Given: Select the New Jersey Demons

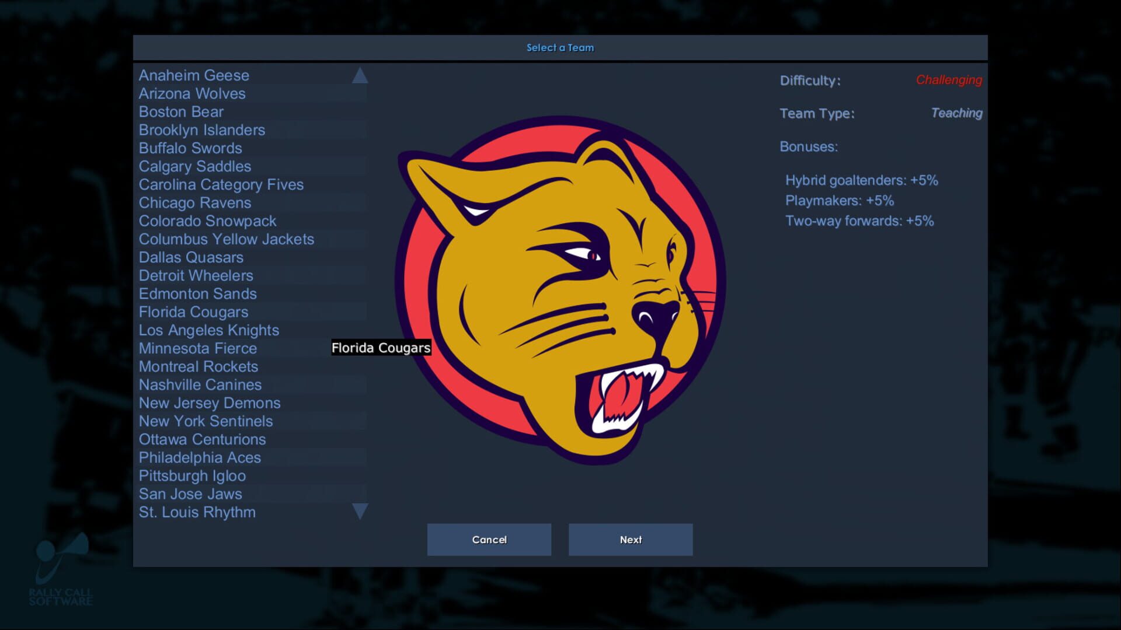Looking at the screenshot, I should tap(209, 403).
